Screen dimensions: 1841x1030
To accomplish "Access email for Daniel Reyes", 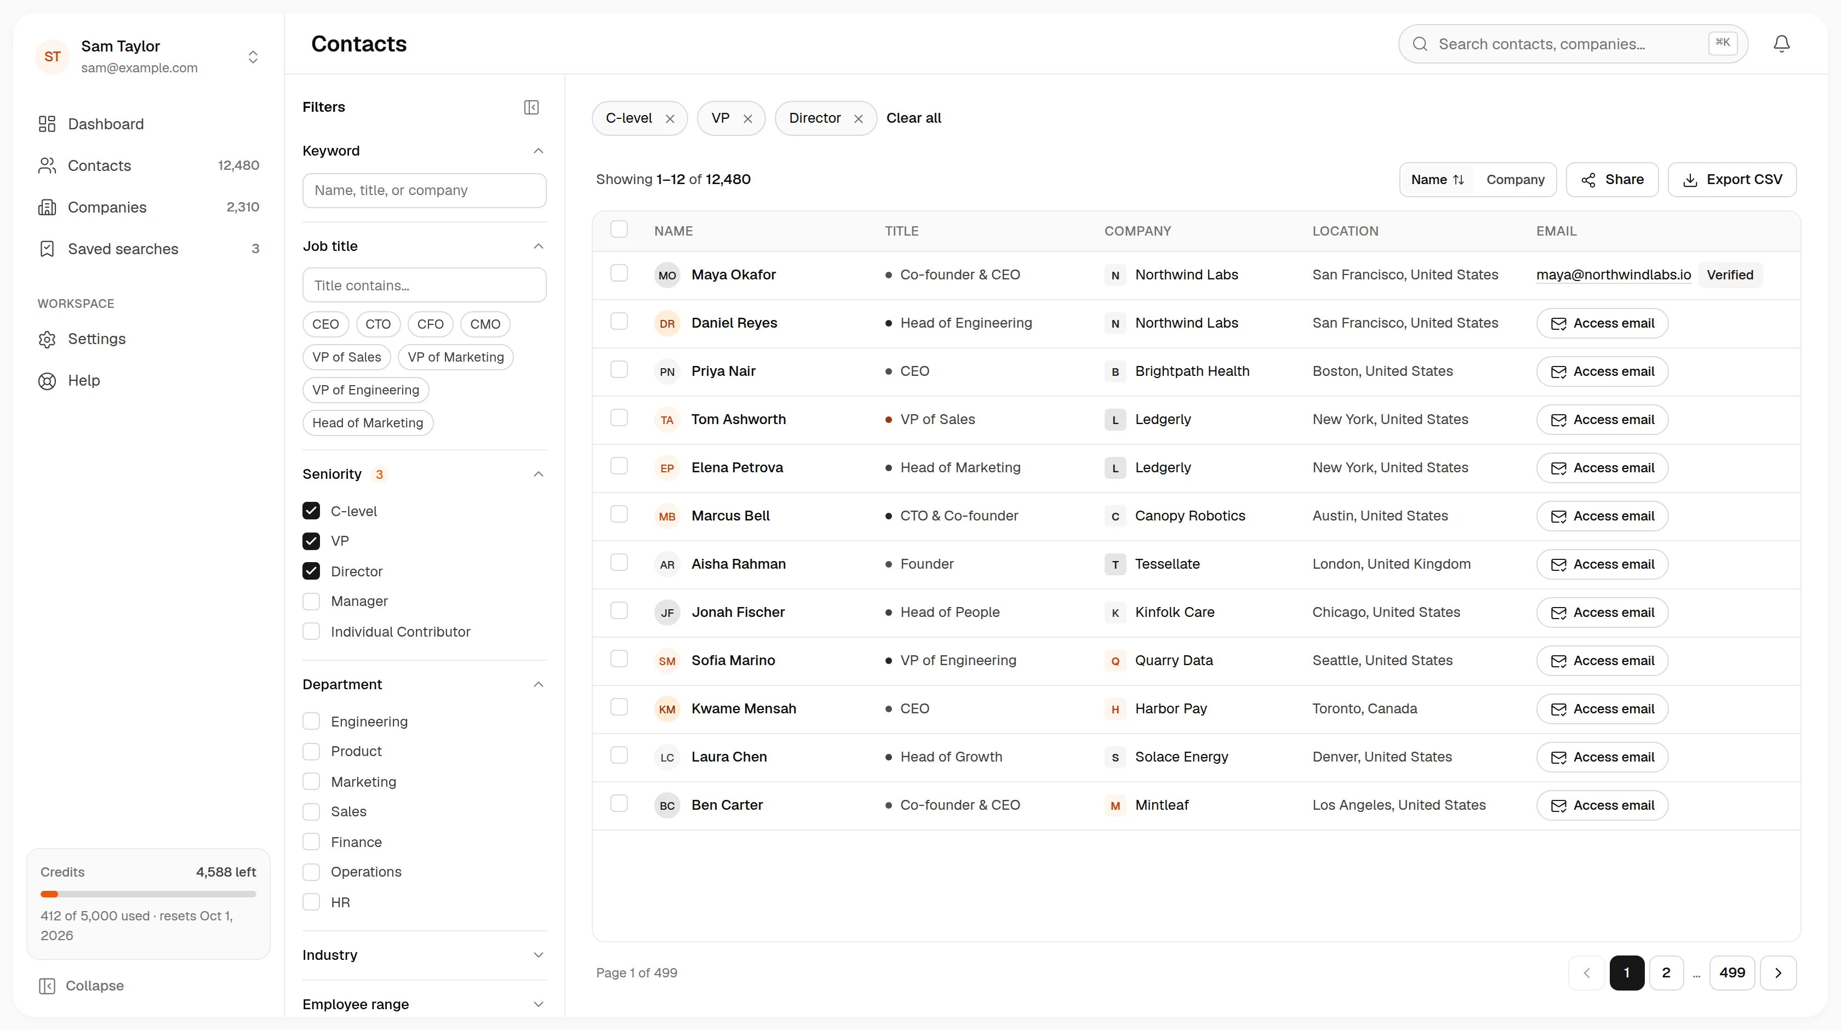I will point(1602,323).
